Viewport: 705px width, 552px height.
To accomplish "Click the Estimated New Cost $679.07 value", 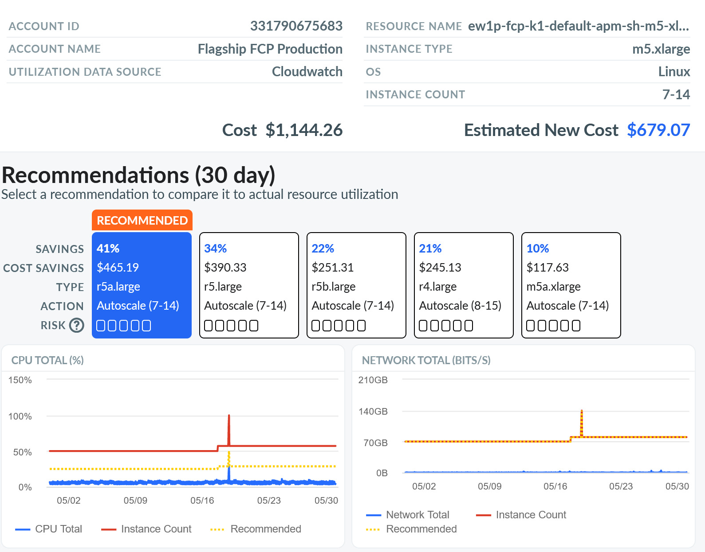I will [658, 130].
